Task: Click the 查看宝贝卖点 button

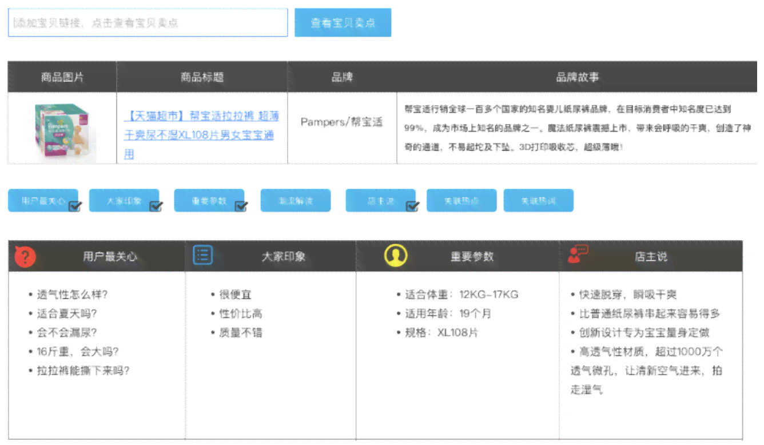Action: coord(343,23)
